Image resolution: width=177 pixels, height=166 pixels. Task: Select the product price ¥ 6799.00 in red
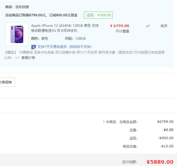[120, 26]
